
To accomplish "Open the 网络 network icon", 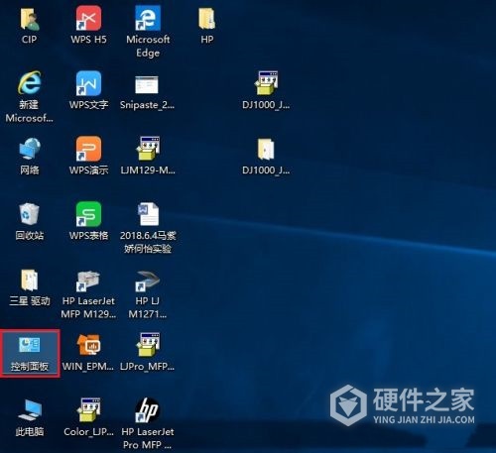I will (30, 149).
